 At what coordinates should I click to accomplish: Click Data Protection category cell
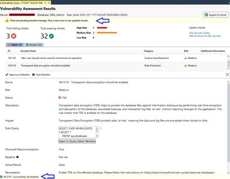pos(152,66)
